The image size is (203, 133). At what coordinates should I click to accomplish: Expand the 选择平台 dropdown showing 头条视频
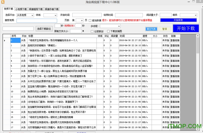[25, 15]
